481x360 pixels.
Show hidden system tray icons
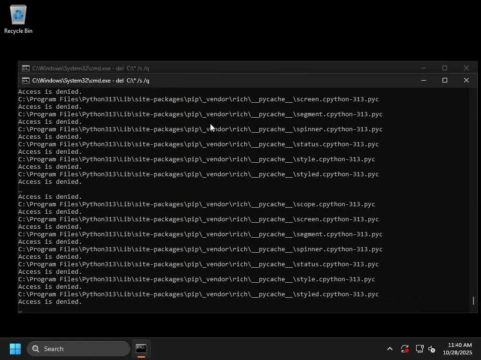point(389,349)
